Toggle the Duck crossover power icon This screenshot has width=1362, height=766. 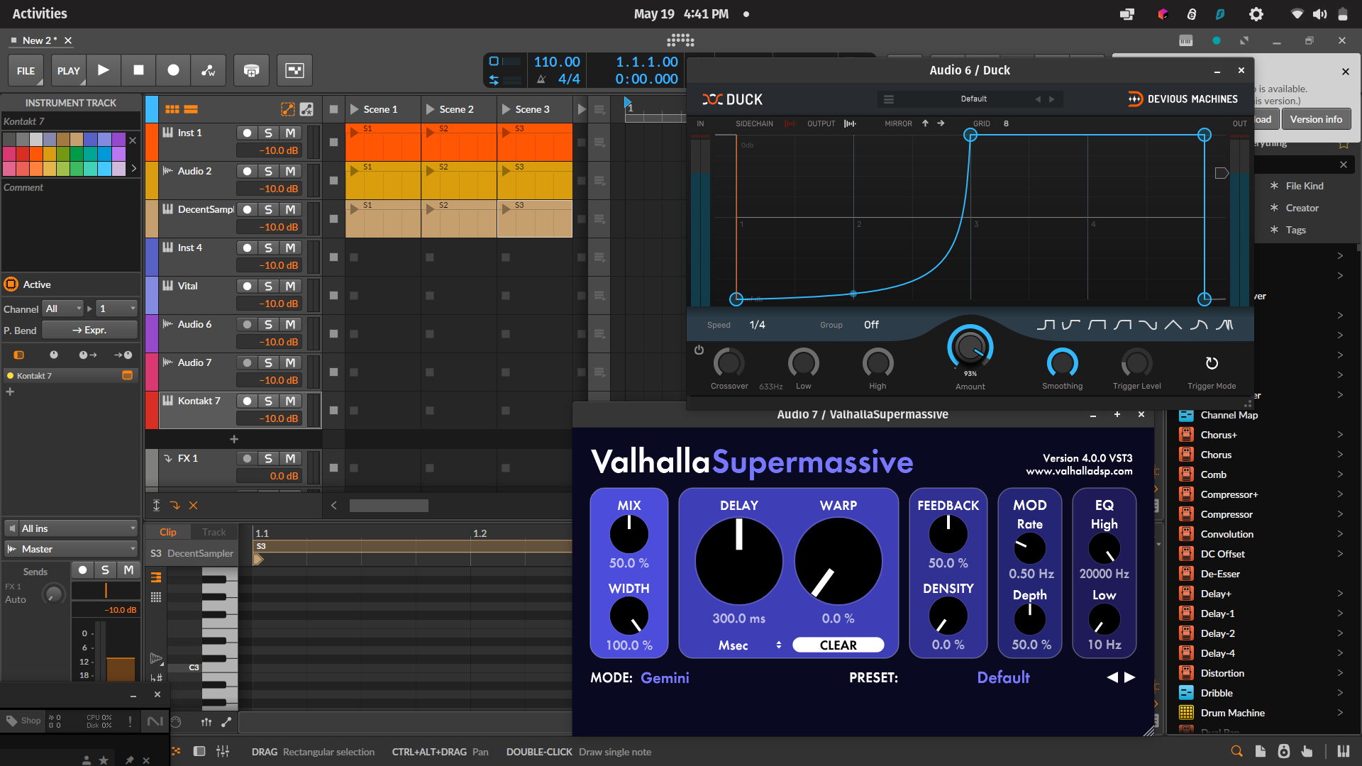point(699,350)
